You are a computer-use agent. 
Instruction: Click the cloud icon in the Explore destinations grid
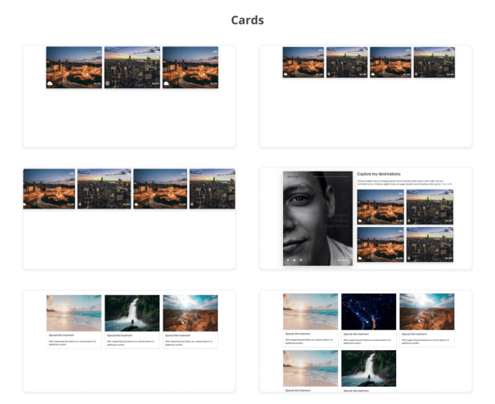(360, 220)
